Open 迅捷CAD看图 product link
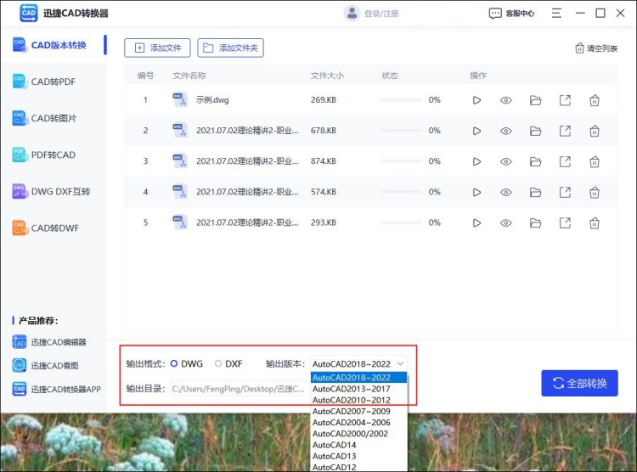This screenshot has width=637, height=472. (46, 366)
